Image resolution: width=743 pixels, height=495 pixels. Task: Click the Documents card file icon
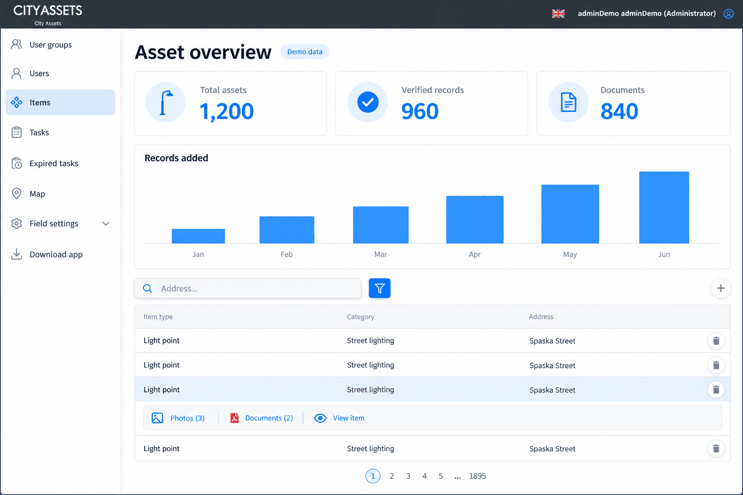point(568,102)
